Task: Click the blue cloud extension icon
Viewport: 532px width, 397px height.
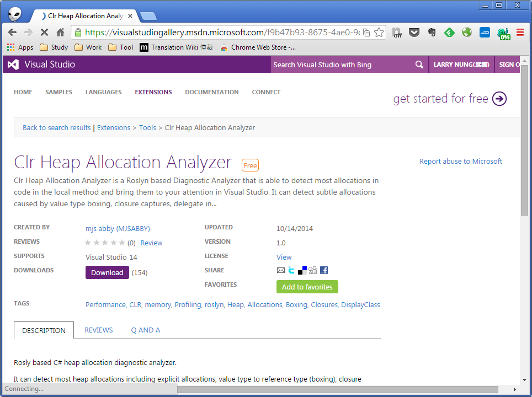Action: coord(485,33)
